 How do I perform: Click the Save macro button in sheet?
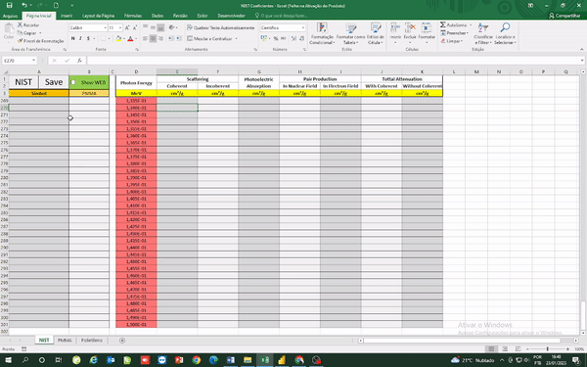54,82
